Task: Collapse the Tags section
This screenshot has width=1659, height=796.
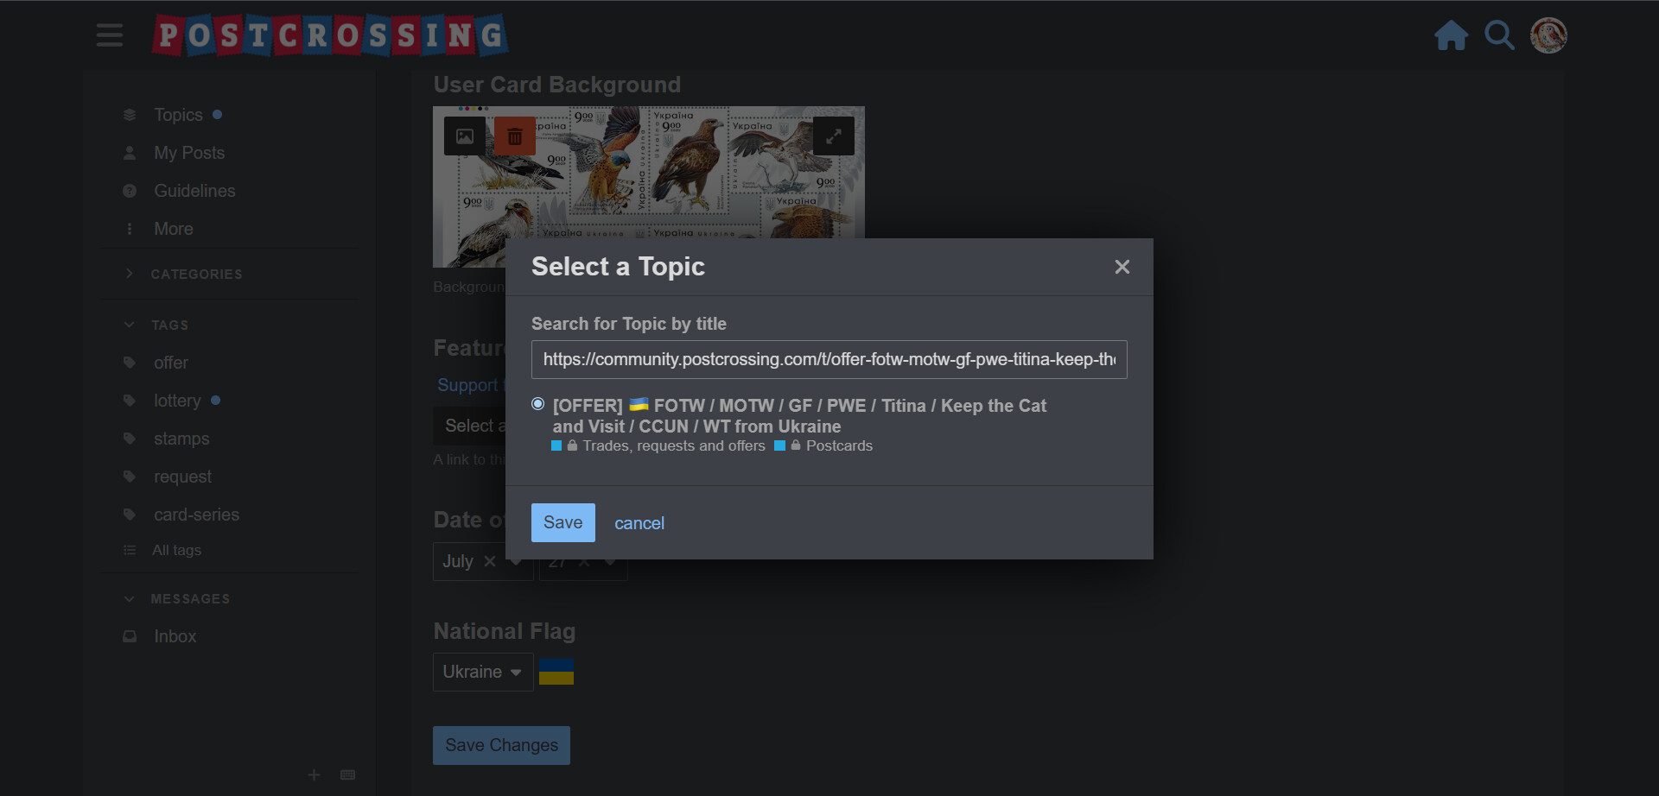Action: [x=169, y=325]
